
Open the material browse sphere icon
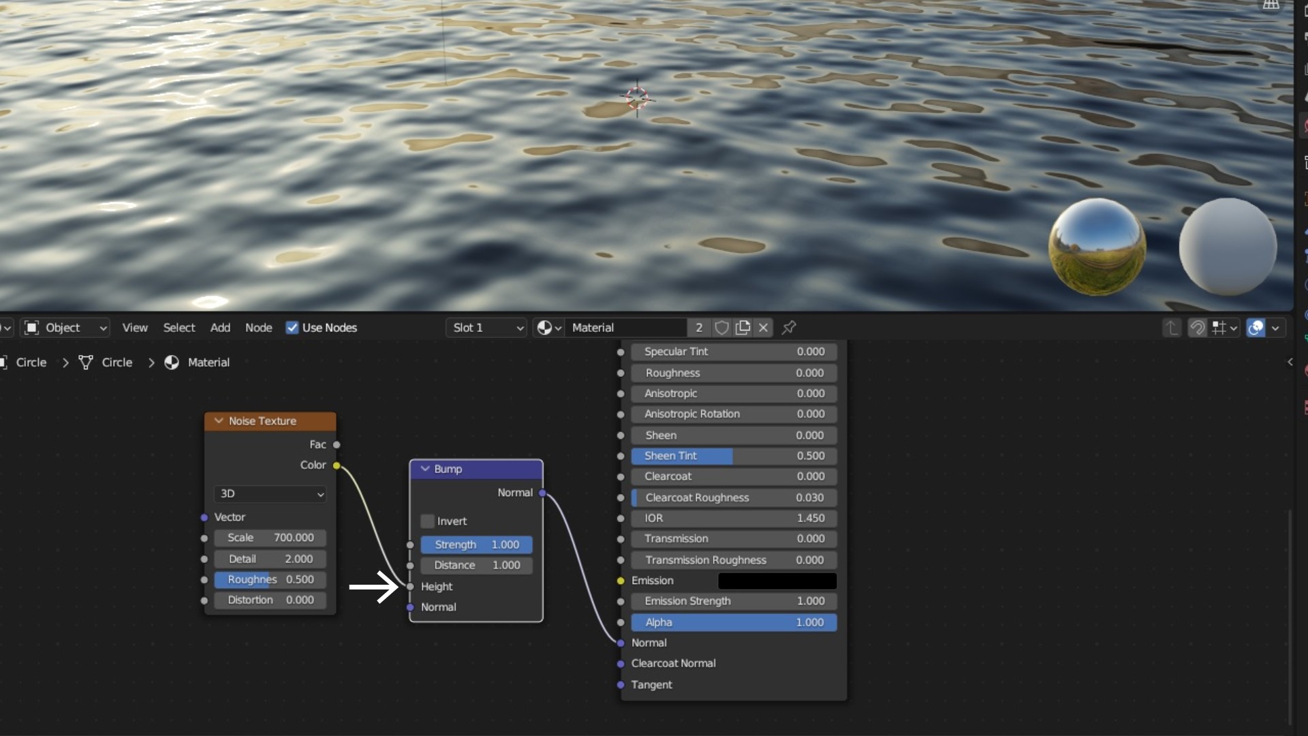[x=548, y=328]
